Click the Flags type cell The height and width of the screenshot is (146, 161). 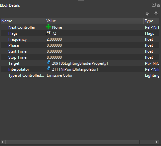150,33
